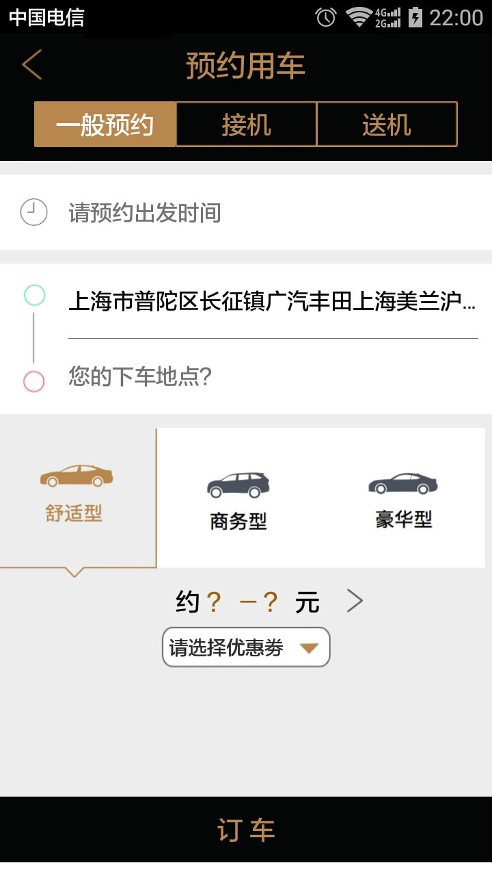Tap the clock icon for departure time
This screenshot has height=876, width=492.
click(33, 212)
